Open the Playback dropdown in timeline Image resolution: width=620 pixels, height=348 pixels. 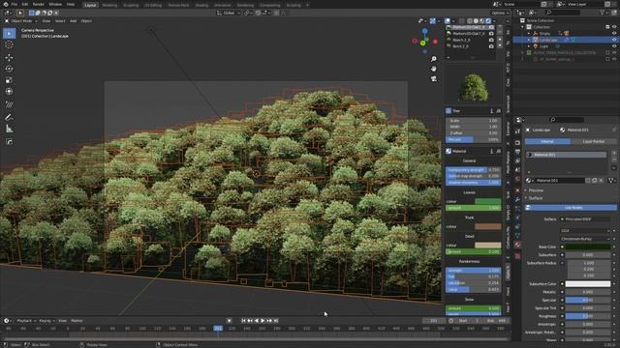pos(26,321)
